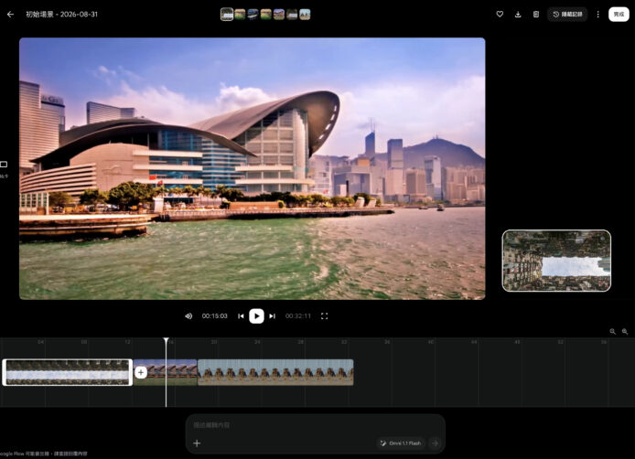635x459 pixels.
Task: Zoom in the timeline
Action: pos(625,332)
